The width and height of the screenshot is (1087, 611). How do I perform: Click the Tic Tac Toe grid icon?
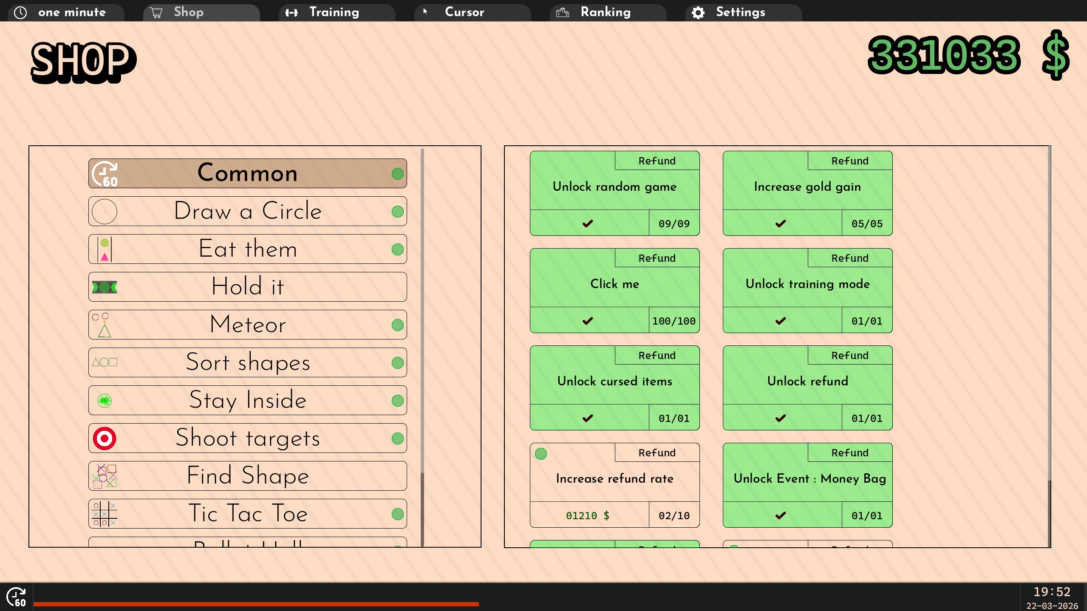click(x=105, y=514)
